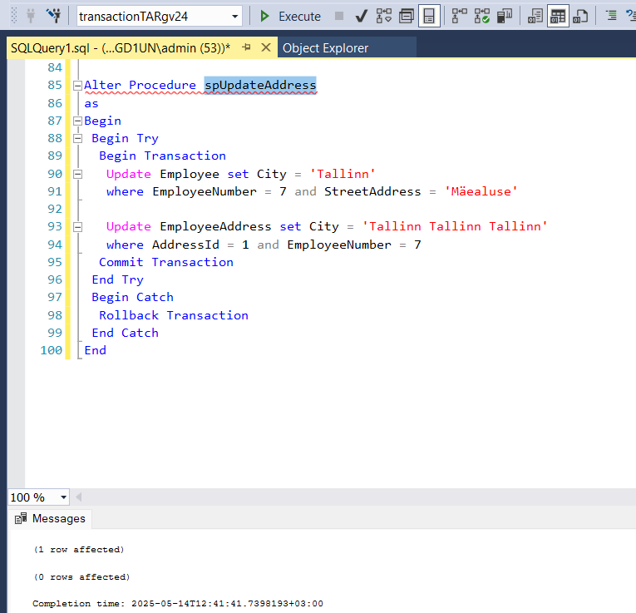Pin the SQLQuery1.sql tab
The image size is (636, 613).
(246, 47)
